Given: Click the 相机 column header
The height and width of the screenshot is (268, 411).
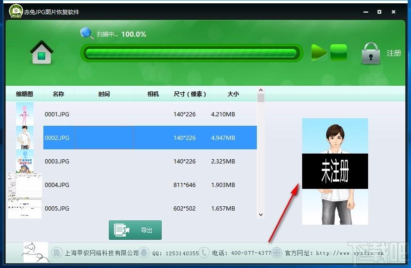Looking at the screenshot, I should 153,94.
